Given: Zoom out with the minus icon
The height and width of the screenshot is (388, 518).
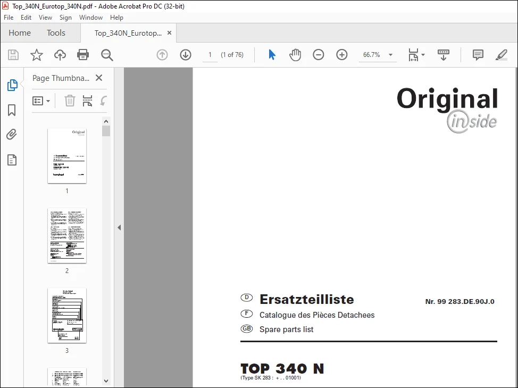Looking at the screenshot, I should coord(319,54).
